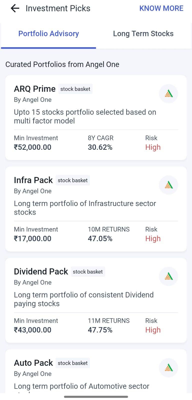
Task: Tap stock basket tag beside Auto Pack
Action: point(73,363)
